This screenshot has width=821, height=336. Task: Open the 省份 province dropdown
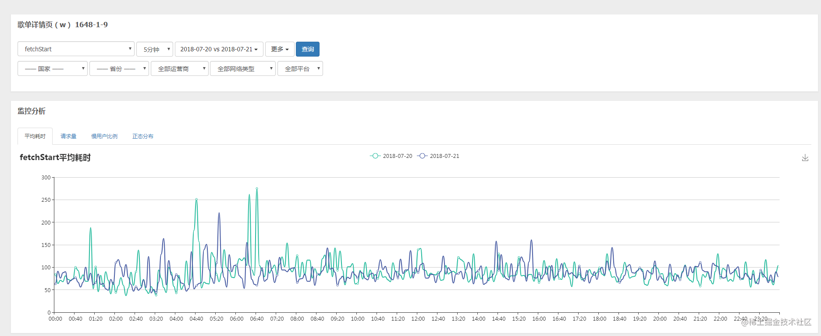(119, 68)
